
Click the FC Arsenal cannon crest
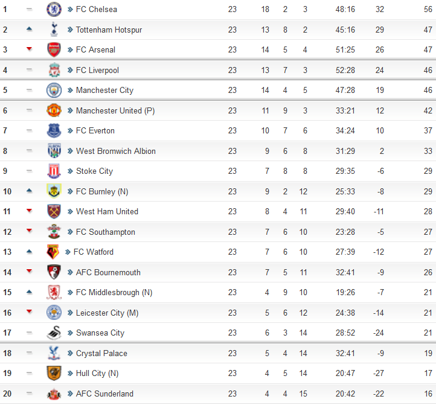coord(54,49)
